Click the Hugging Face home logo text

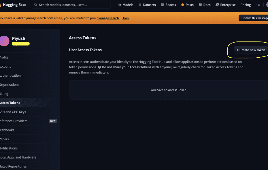tap(14, 5)
